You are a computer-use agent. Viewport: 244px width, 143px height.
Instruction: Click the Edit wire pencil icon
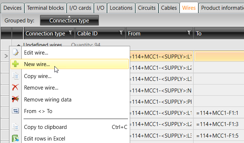pos(15,52)
